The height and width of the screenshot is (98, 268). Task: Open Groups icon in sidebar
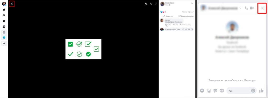tap(4, 43)
